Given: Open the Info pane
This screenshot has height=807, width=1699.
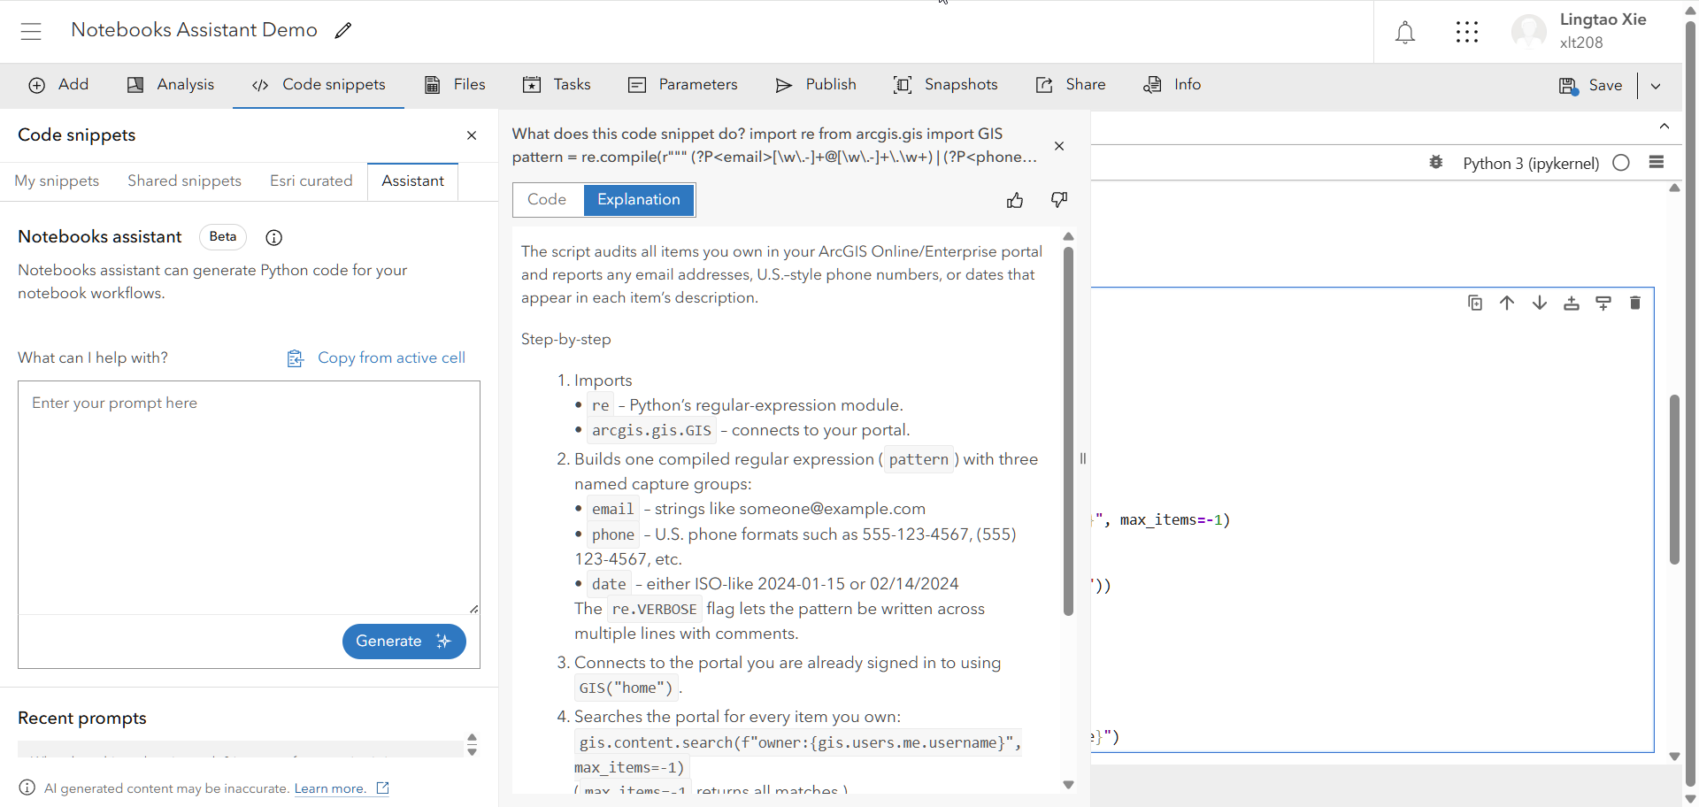Looking at the screenshot, I should coord(1172,85).
